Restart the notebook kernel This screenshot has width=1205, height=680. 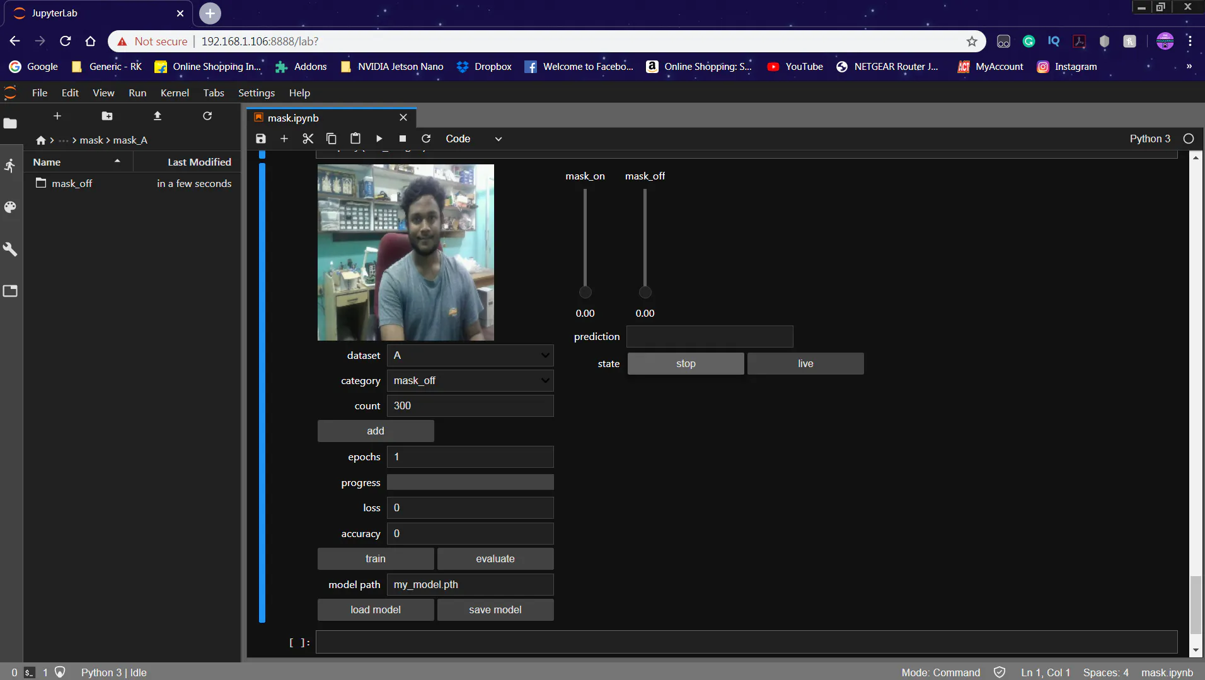(426, 139)
